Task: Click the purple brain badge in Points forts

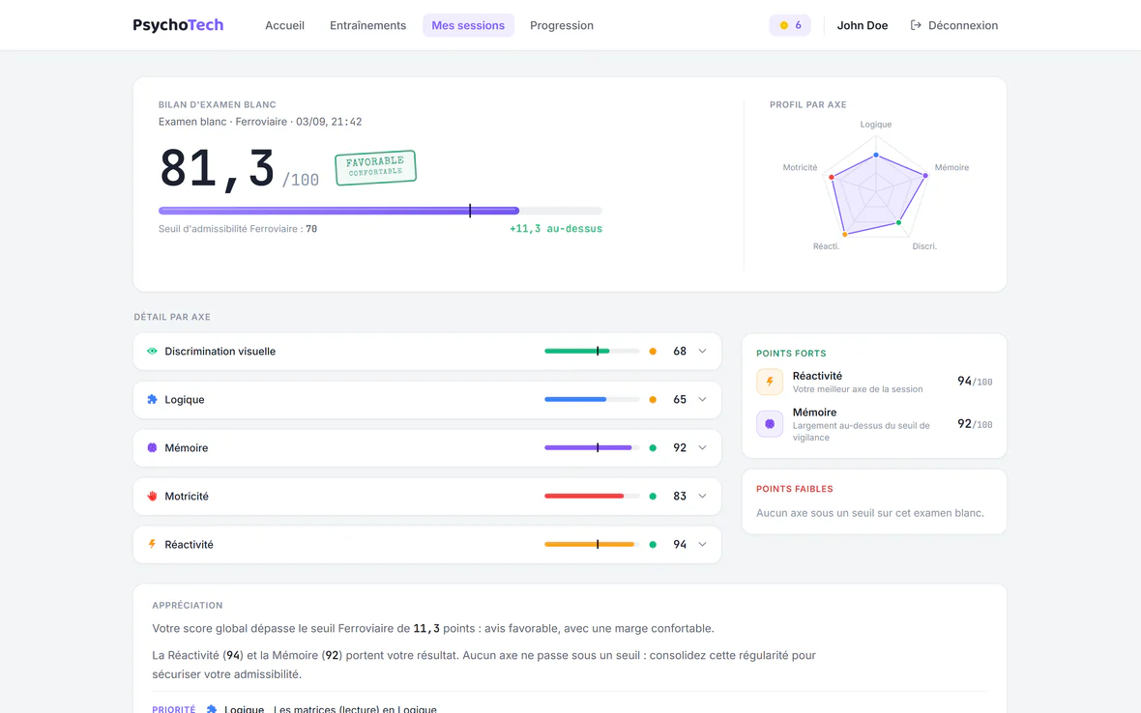Action: tap(769, 424)
